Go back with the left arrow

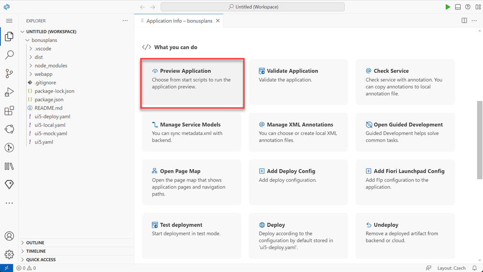tap(142, 7)
